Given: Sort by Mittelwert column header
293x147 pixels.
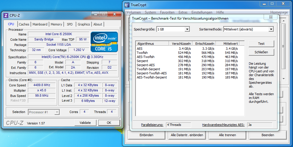Looking at the screenshot, I should (228, 43).
